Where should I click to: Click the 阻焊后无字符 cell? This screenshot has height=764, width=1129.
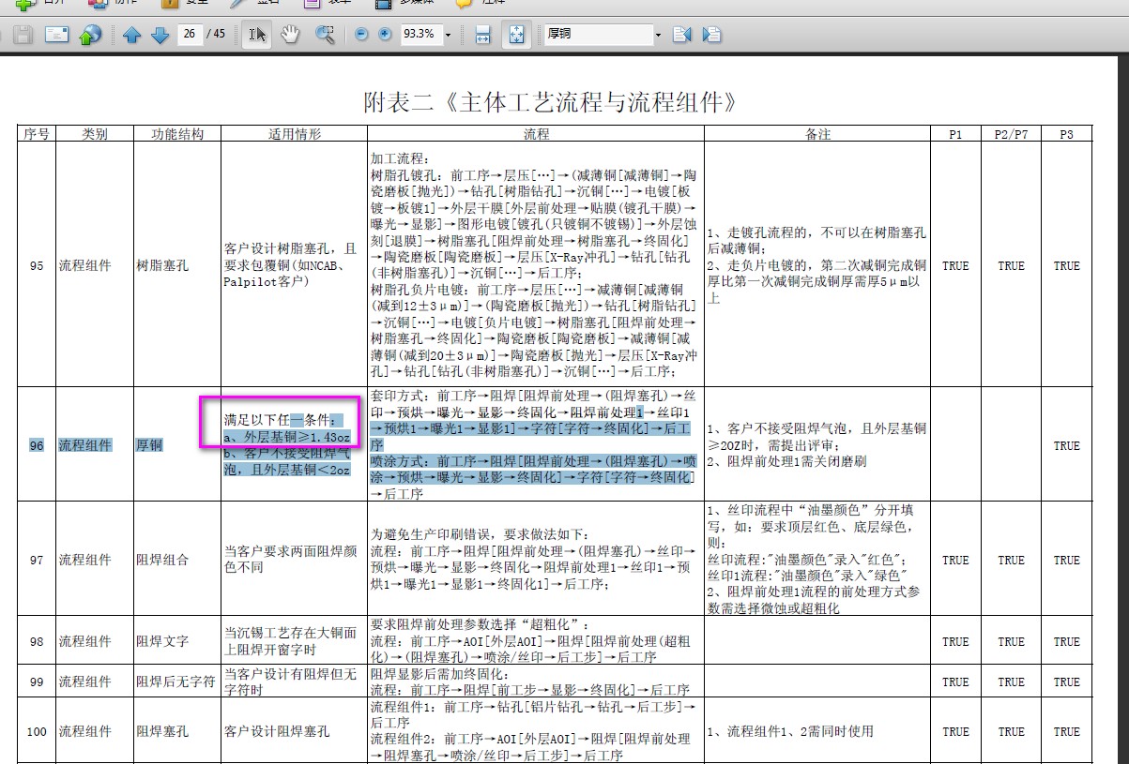(x=176, y=682)
